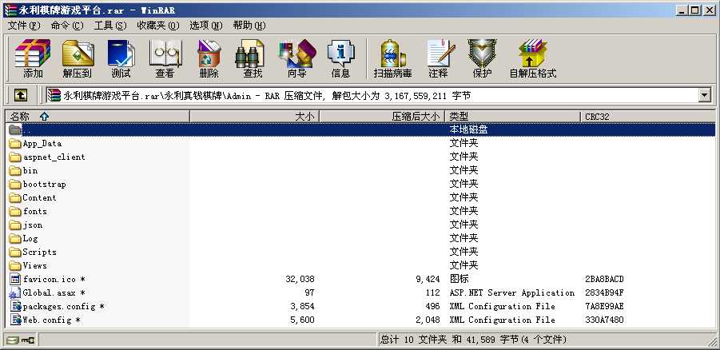Select the Global.asax file icon
Screen dimensions: 720x350
pos(15,292)
